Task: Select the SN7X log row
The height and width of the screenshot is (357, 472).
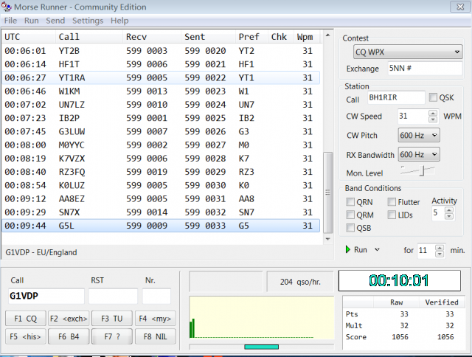Action: click(x=161, y=212)
